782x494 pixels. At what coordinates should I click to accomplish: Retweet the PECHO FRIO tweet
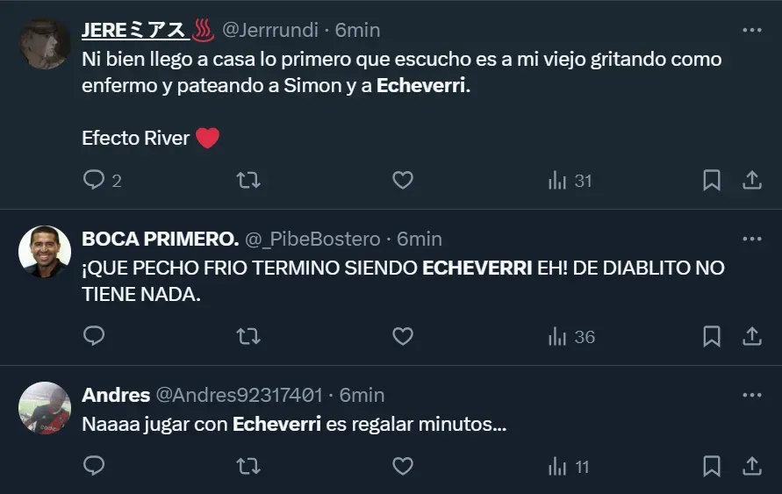pos(248,336)
